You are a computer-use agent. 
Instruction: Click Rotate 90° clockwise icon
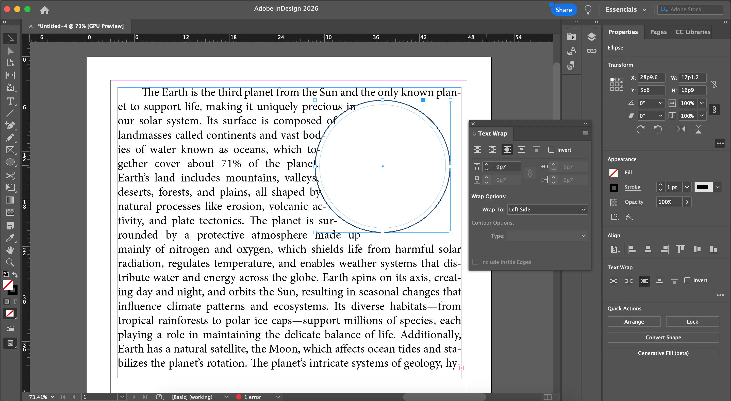point(640,129)
